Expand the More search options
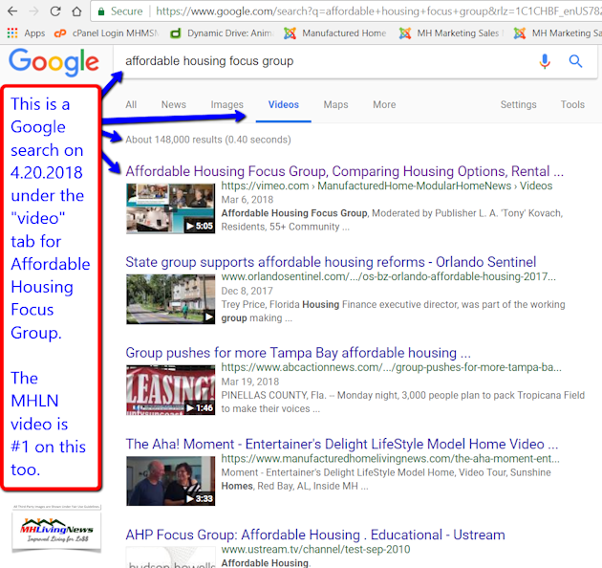 384,104
